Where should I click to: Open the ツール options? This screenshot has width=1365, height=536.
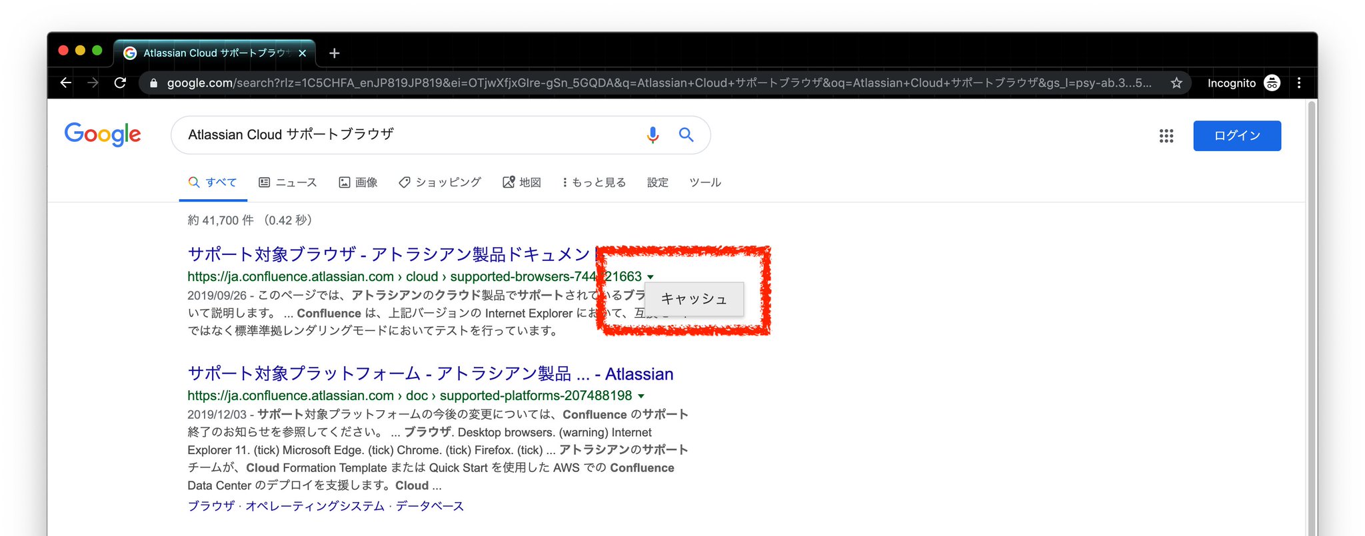click(x=705, y=182)
